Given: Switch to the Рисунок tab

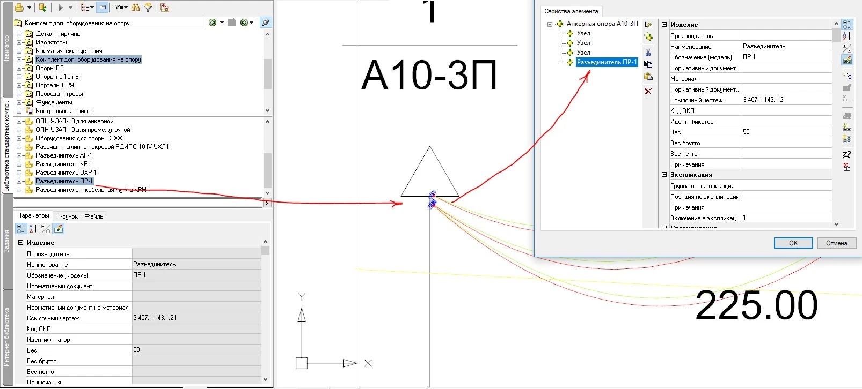Looking at the screenshot, I should click(67, 216).
